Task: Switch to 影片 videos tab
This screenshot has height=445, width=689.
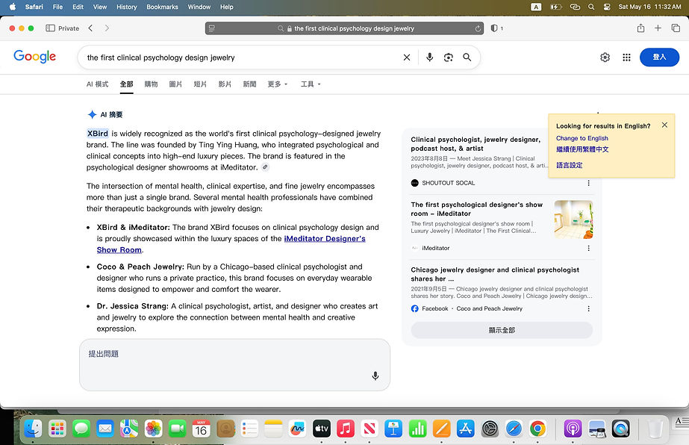Action: pos(225,84)
